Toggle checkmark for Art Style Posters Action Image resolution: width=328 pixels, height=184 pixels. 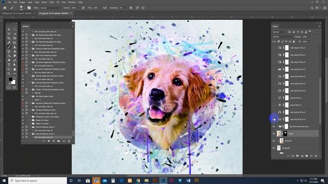pyautogui.click(x=23, y=97)
